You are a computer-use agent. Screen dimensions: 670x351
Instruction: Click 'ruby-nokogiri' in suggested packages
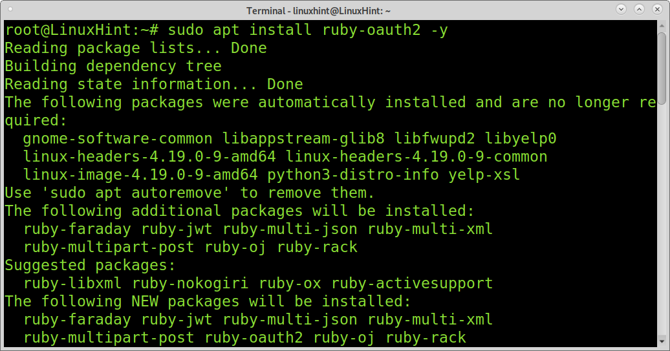(x=190, y=284)
